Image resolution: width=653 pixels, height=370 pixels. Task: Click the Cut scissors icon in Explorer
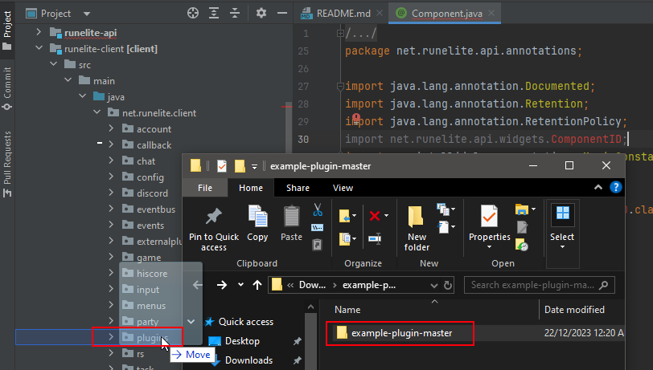click(318, 209)
